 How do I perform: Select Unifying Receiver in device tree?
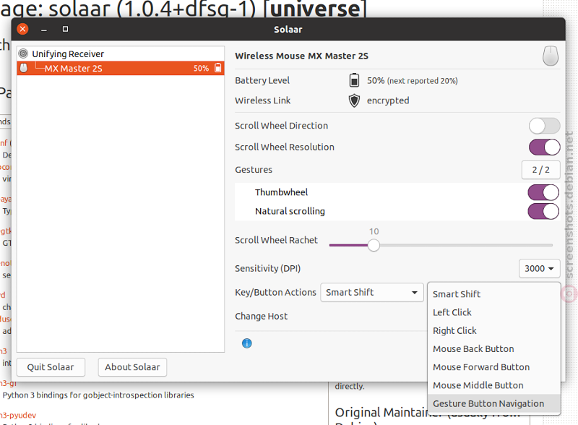pyautogui.click(x=120, y=54)
